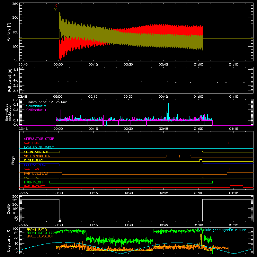This screenshot has width=257, height=257.
Task: Click the tallest cyan Collimator 8 spike
Action: click(x=168, y=111)
